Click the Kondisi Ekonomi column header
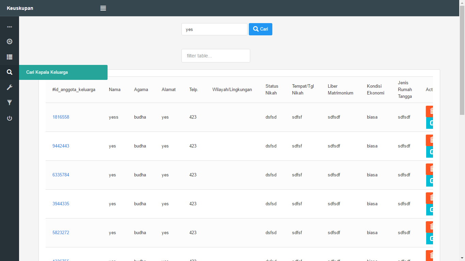Screen dimensions: 465x261 point(375,90)
